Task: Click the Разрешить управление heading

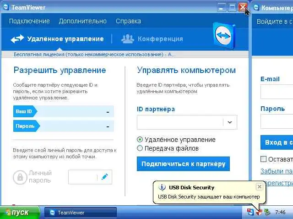Action: 60,70
